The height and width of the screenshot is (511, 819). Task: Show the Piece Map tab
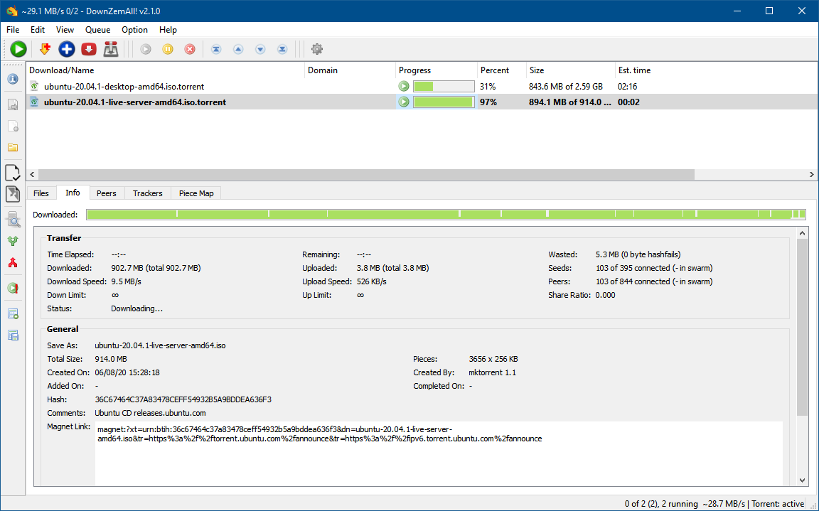coord(196,193)
